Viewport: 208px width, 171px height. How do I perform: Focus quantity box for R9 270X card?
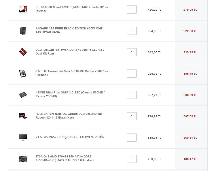tap(132, 116)
